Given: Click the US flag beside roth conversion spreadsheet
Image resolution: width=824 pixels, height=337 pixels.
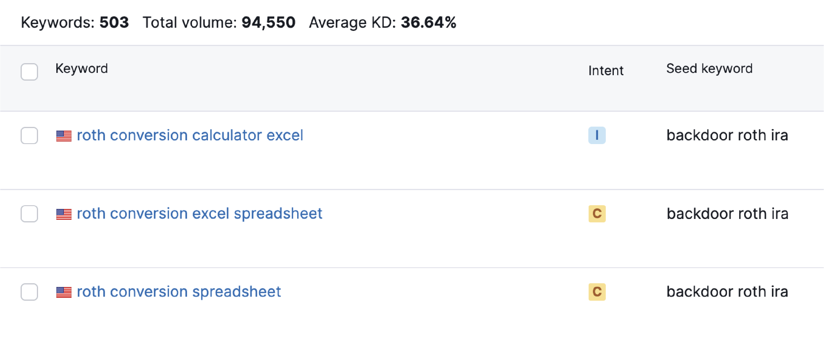Looking at the screenshot, I should [64, 292].
